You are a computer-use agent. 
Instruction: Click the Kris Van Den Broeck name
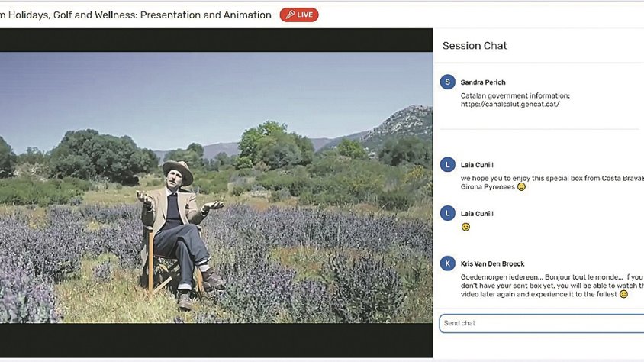coord(492,264)
